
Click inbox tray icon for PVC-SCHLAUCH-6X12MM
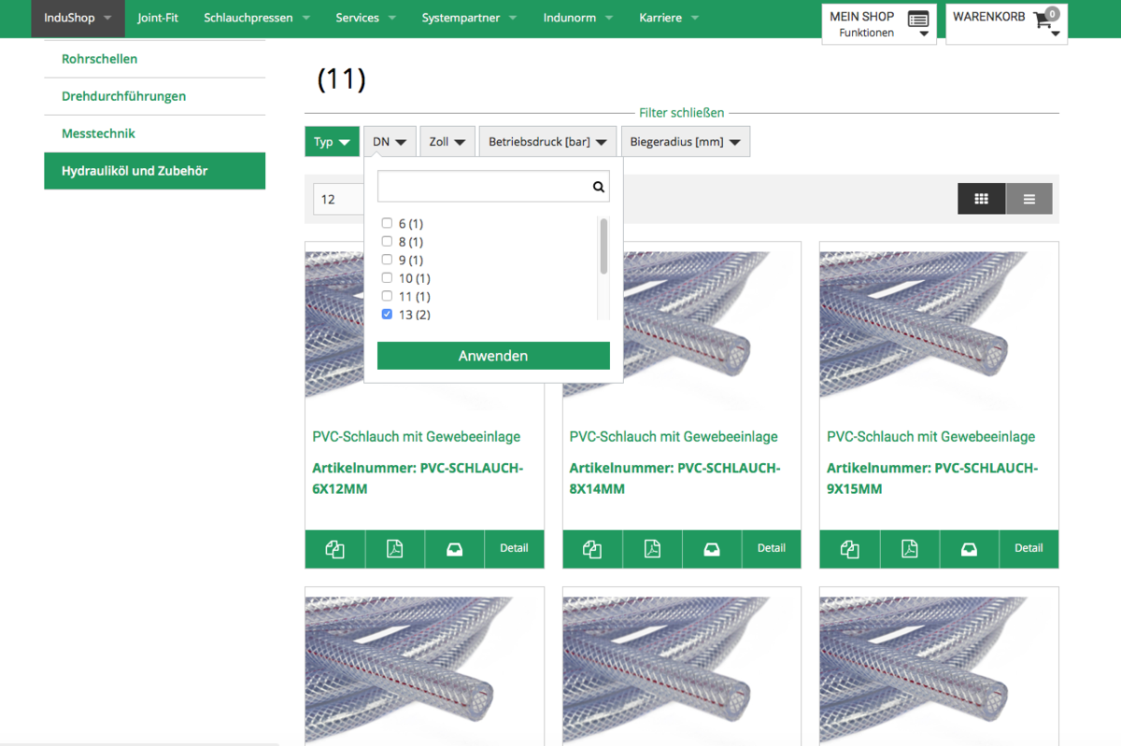coord(454,549)
